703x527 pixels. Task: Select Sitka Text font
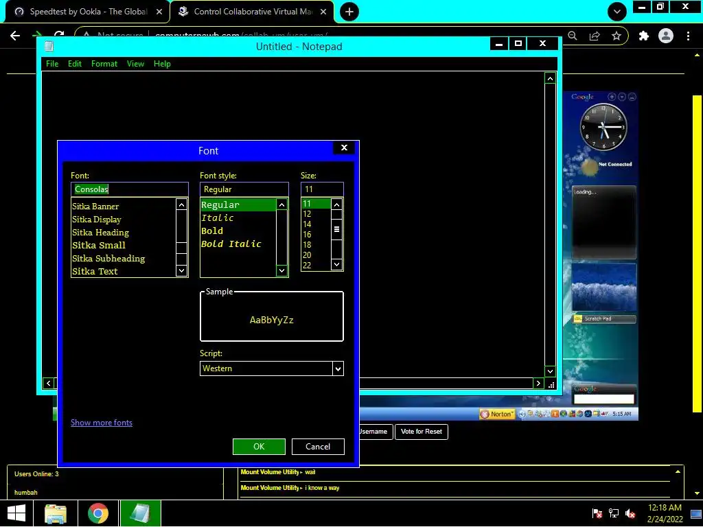[x=95, y=271]
